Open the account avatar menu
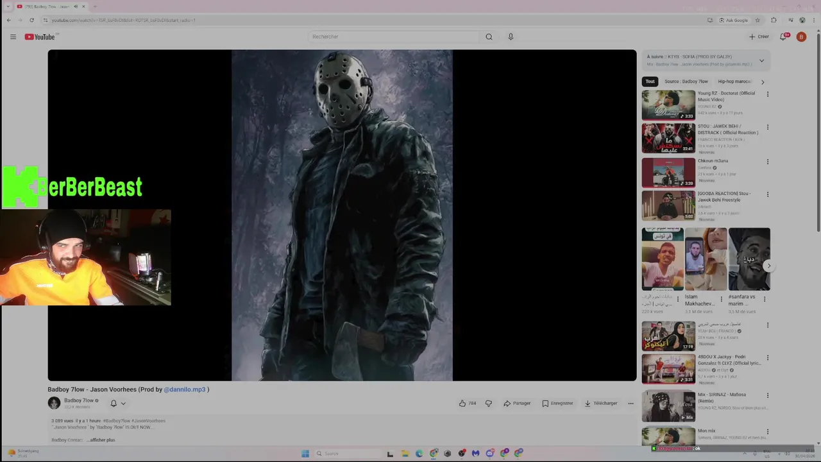Viewport: 821px width, 462px height. (801, 37)
